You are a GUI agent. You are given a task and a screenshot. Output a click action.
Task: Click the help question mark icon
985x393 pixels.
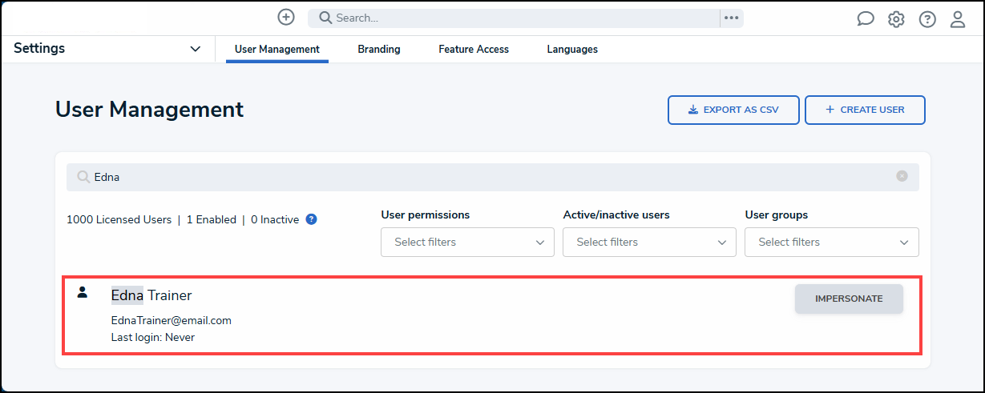pyautogui.click(x=927, y=19)
